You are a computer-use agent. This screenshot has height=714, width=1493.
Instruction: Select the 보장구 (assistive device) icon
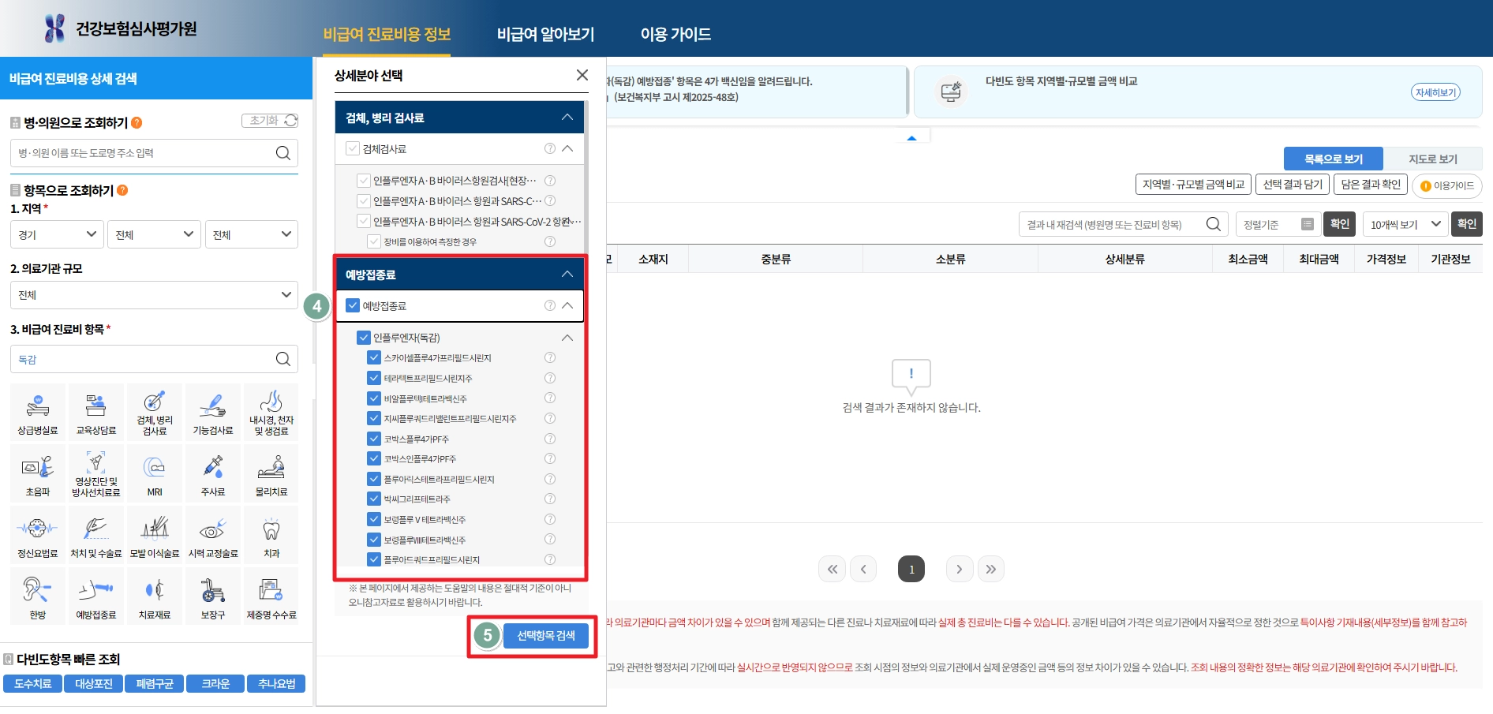tap(212, 595)
